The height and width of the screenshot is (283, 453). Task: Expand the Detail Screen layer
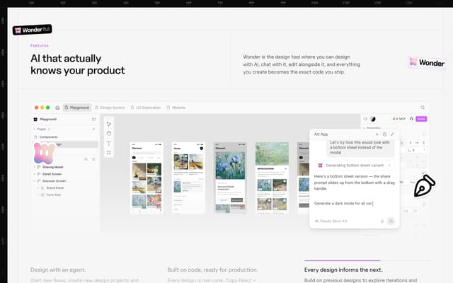pos(35,174)
